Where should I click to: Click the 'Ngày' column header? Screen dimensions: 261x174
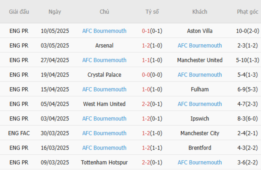[x=55, y=12]
